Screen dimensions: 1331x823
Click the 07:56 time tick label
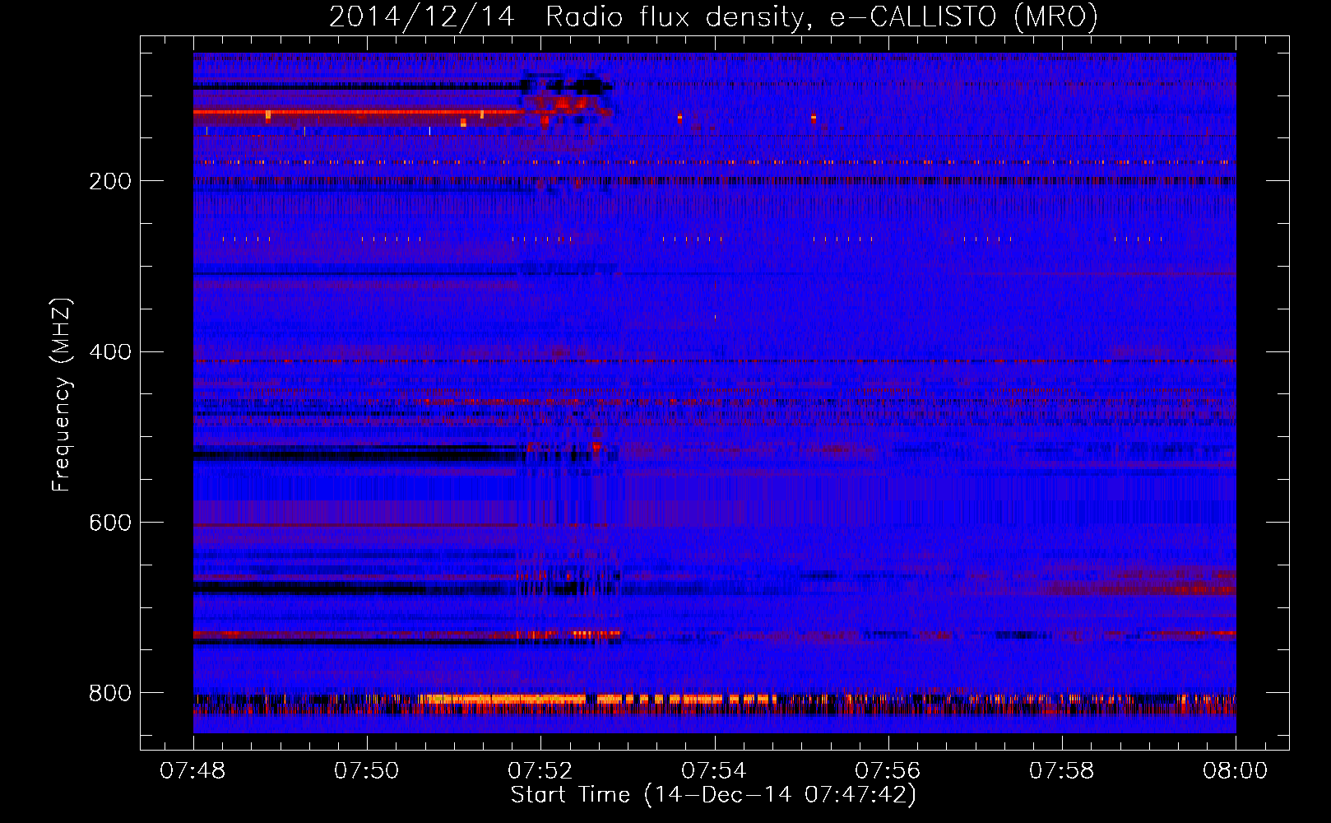(x=888, y=770)
